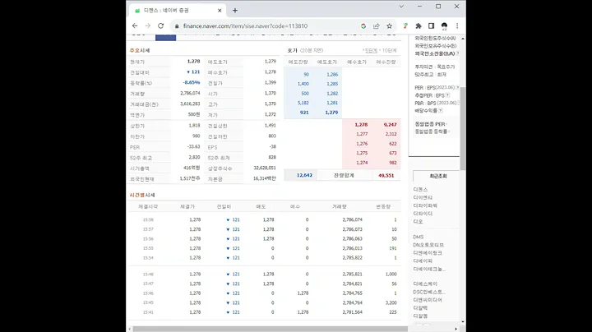
Task: Open DMS in the recent list
Action: [419, 237]
